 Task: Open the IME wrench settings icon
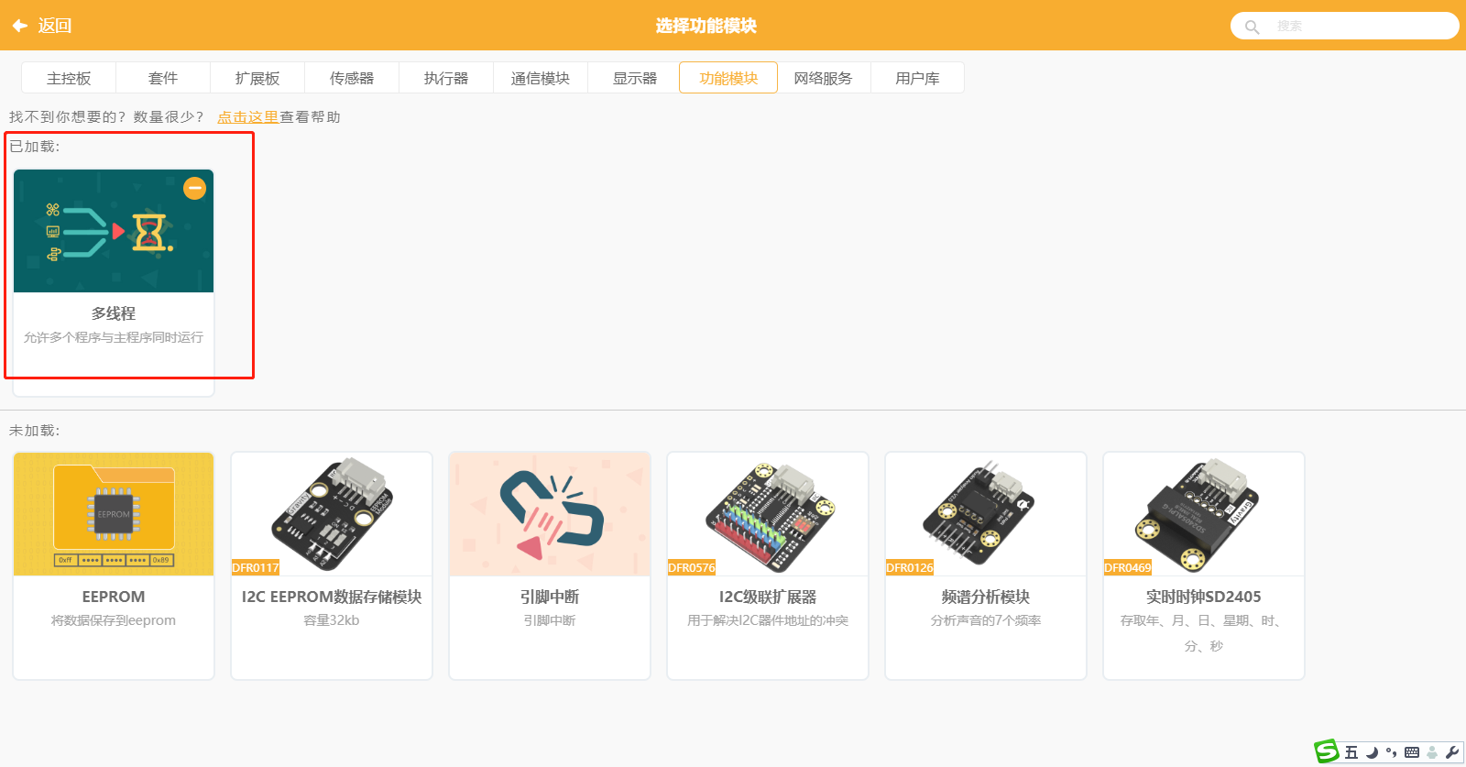(x=1452, y=752)
